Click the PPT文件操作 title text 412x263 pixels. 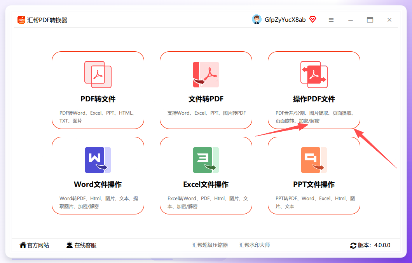pos(314,185)
